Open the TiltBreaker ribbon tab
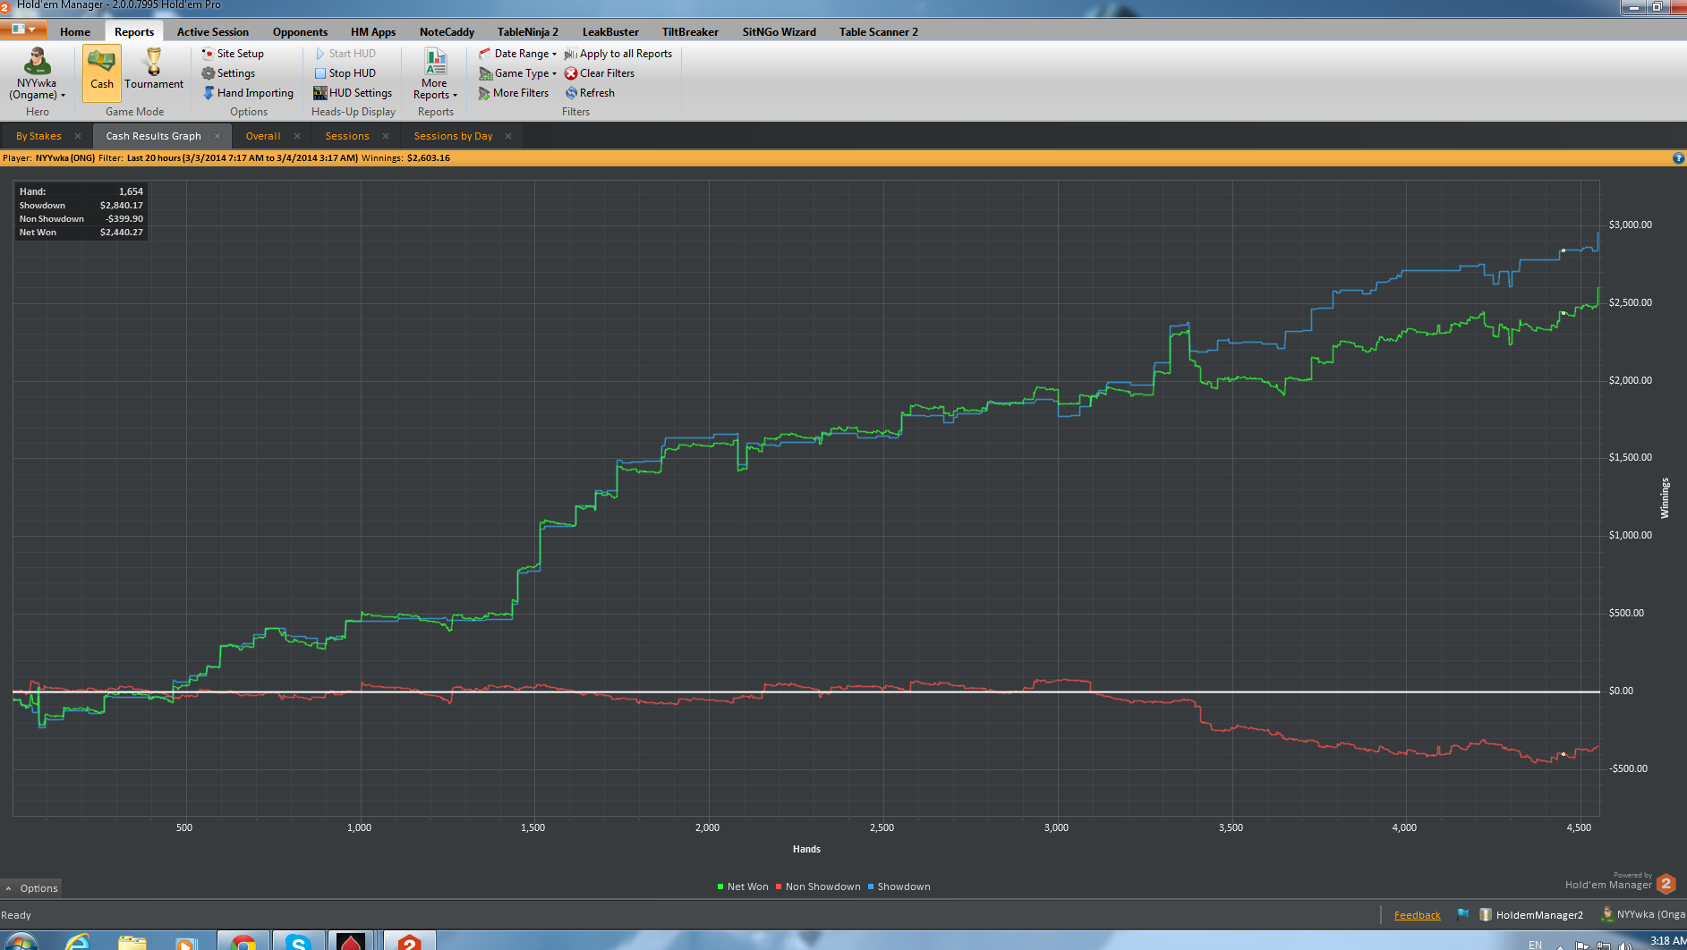 pyautogui.click(x=690, y=32)
